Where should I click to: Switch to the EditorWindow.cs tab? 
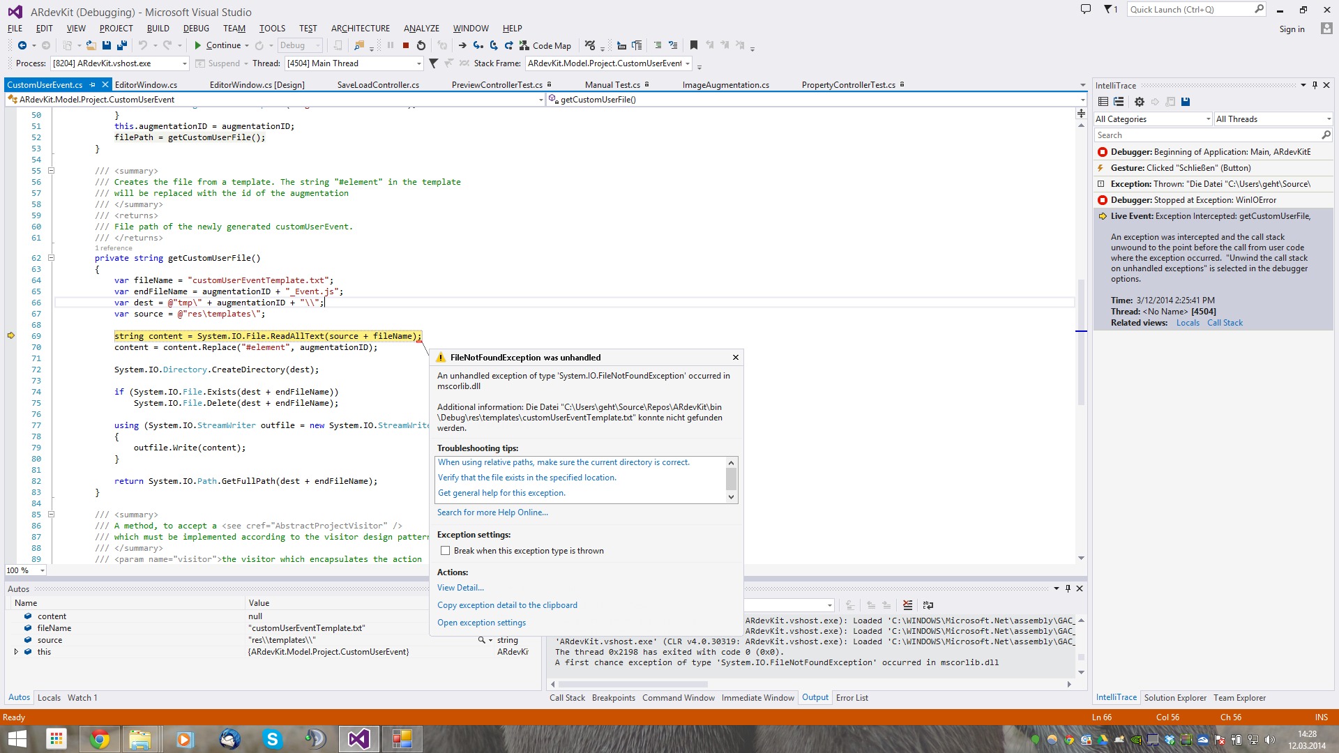[146, 85]
